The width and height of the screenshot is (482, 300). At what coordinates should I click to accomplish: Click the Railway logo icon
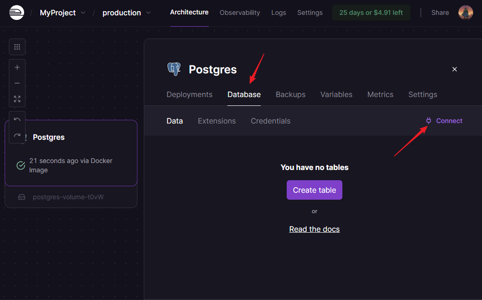16,13
